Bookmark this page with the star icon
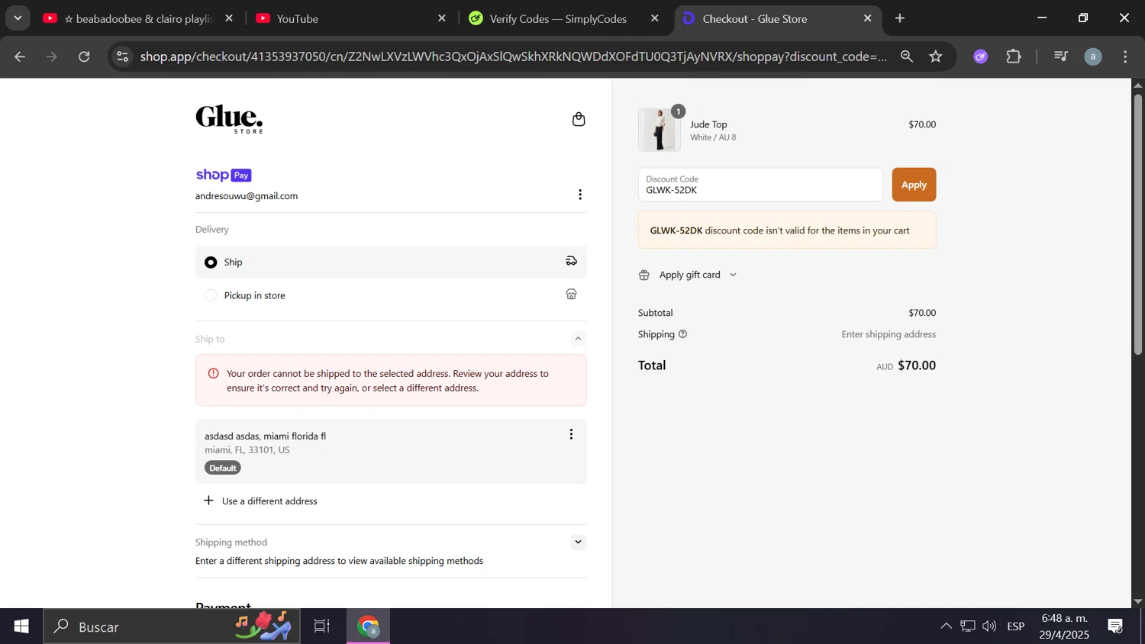Viewport: 1145px width, 644px height. (x=937, y=56)
